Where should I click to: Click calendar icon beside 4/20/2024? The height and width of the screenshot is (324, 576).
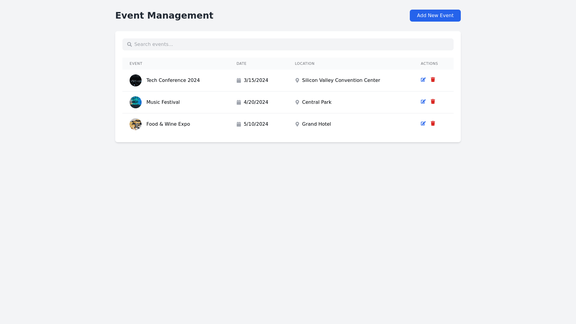tap(238, 102)
